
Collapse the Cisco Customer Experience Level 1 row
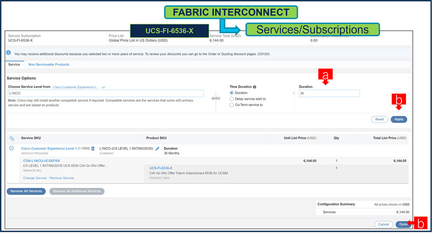(12, 148)
